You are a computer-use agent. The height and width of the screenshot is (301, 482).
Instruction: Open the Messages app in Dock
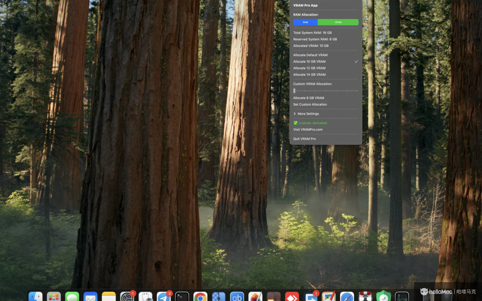[x=72, y=297]
